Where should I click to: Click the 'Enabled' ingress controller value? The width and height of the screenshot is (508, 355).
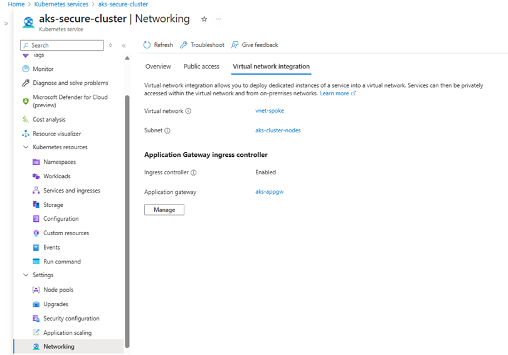point(266,172)
